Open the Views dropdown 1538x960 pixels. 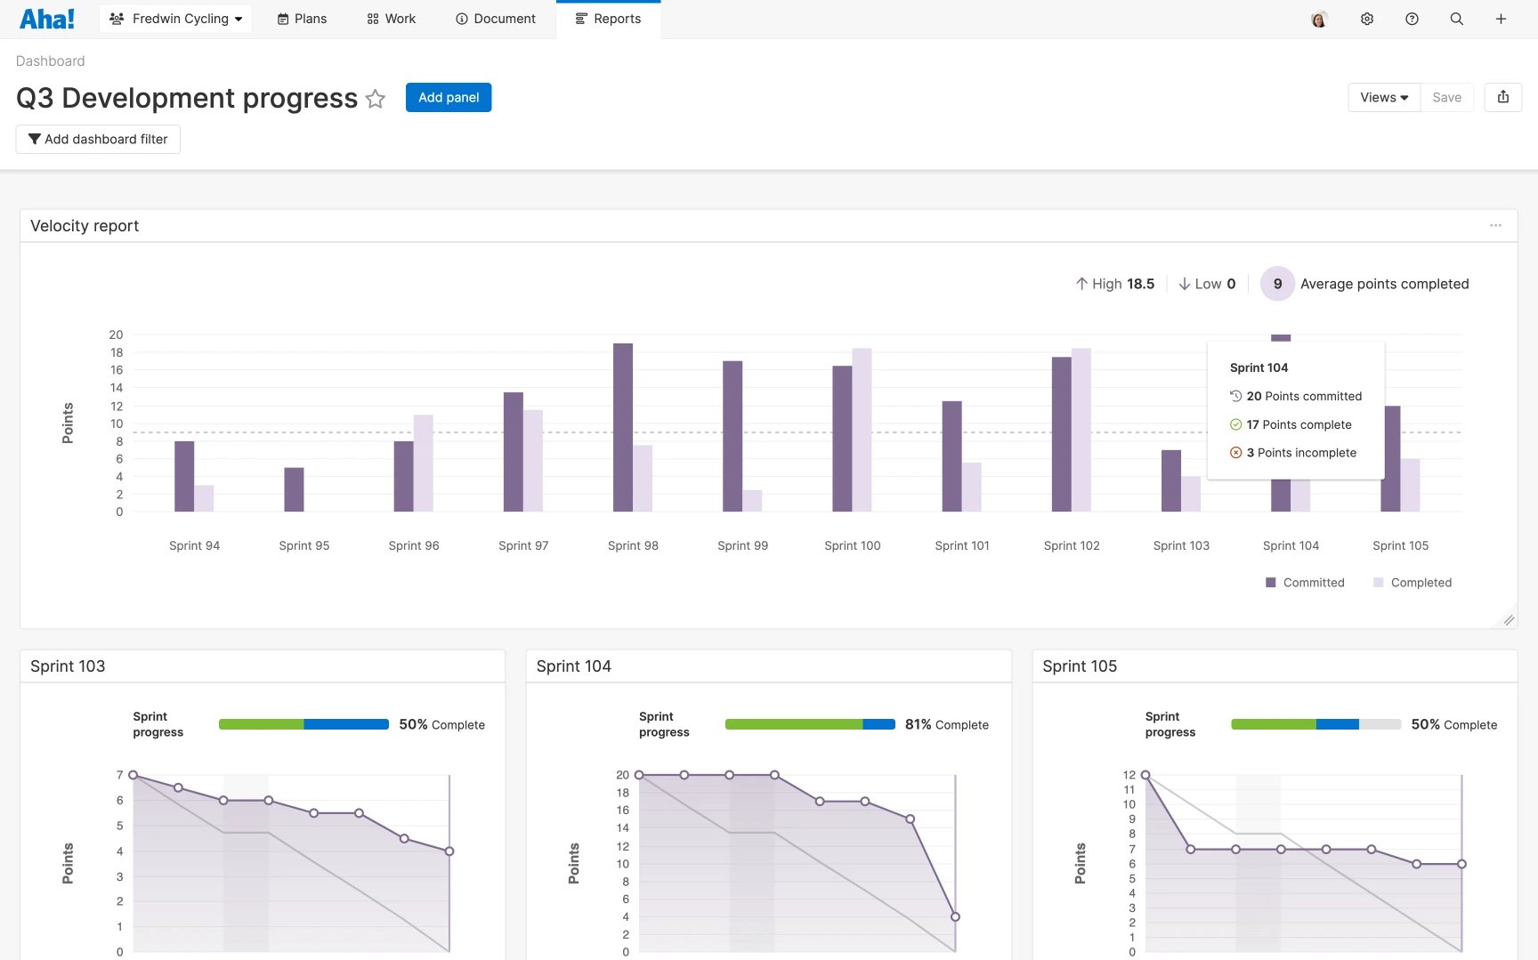[x=1384, y=97]
